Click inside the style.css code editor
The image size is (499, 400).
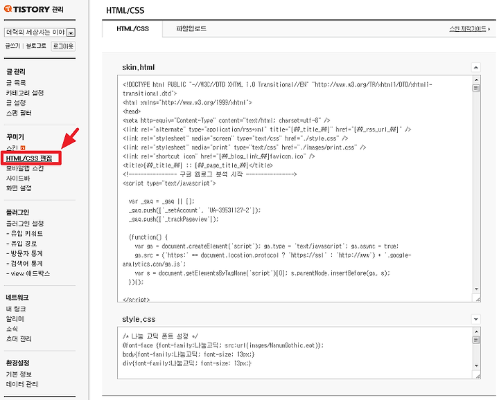(295, 353)
